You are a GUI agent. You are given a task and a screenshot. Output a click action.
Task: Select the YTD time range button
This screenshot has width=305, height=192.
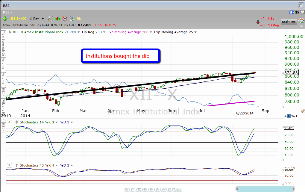pos(139,189)
